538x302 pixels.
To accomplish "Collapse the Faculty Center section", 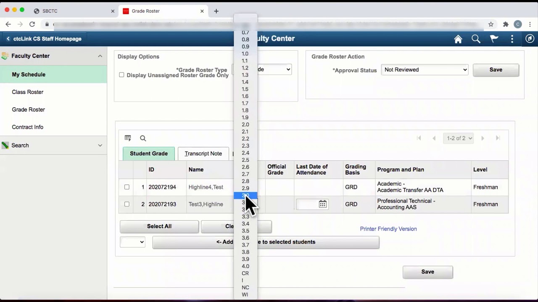I will [x=100, y=56].
